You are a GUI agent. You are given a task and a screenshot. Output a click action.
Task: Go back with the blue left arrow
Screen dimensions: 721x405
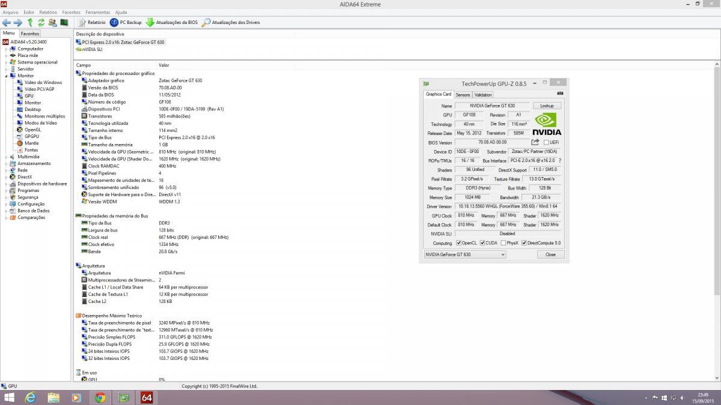7,22
